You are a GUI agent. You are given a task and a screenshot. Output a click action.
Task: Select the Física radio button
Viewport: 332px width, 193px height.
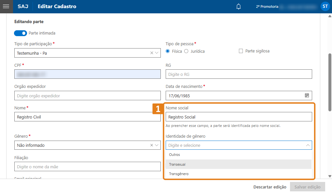pyautogui.click(x=168, y=51)
